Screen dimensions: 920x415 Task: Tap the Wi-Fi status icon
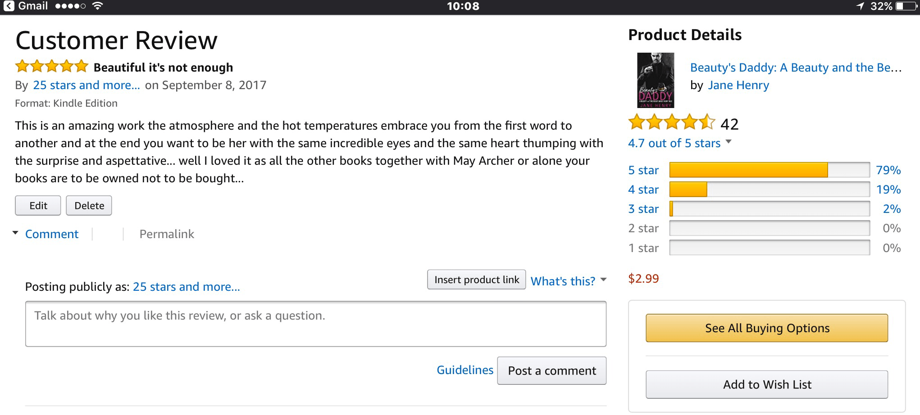pyautogui.click(x=97, y=6)
